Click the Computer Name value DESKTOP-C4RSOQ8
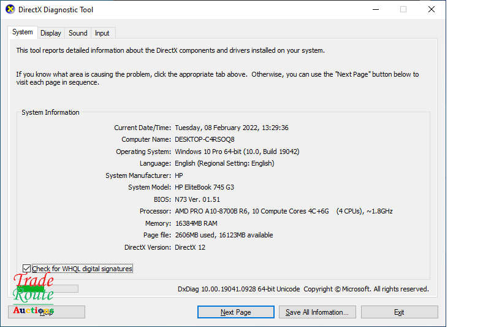Viewport: 502px width, 327px height. coord(205,139)
